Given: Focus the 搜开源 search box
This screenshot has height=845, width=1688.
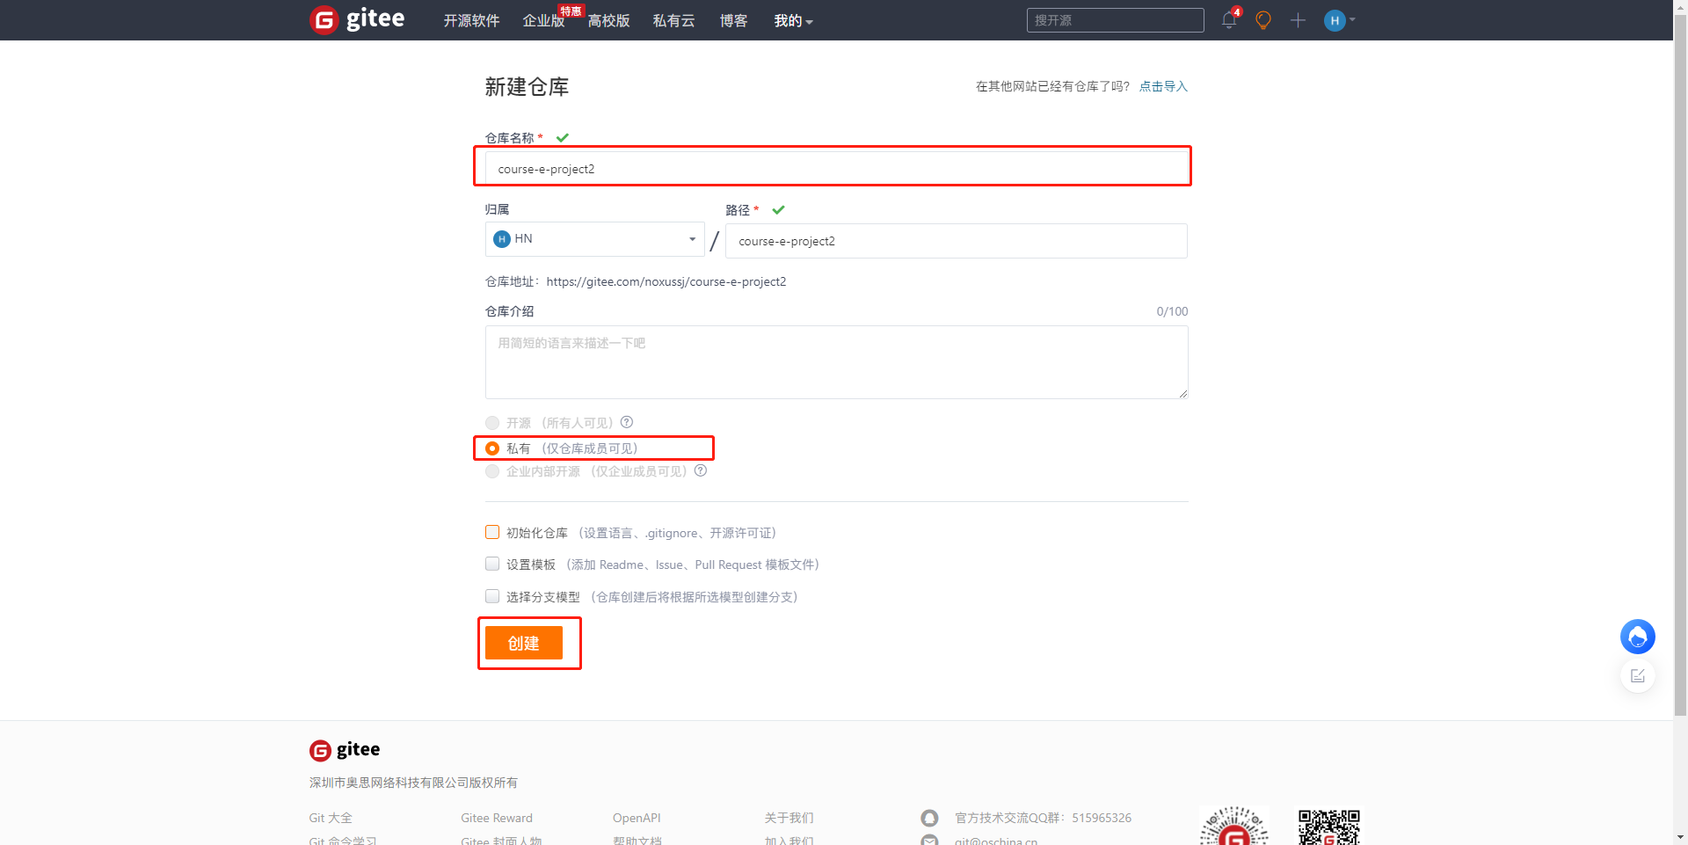Looking at the screenshot, I should click(x=1115, y=20).
